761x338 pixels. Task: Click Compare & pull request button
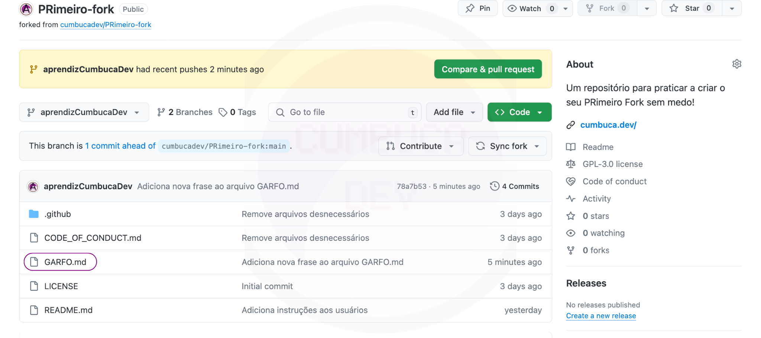(488, 69)
